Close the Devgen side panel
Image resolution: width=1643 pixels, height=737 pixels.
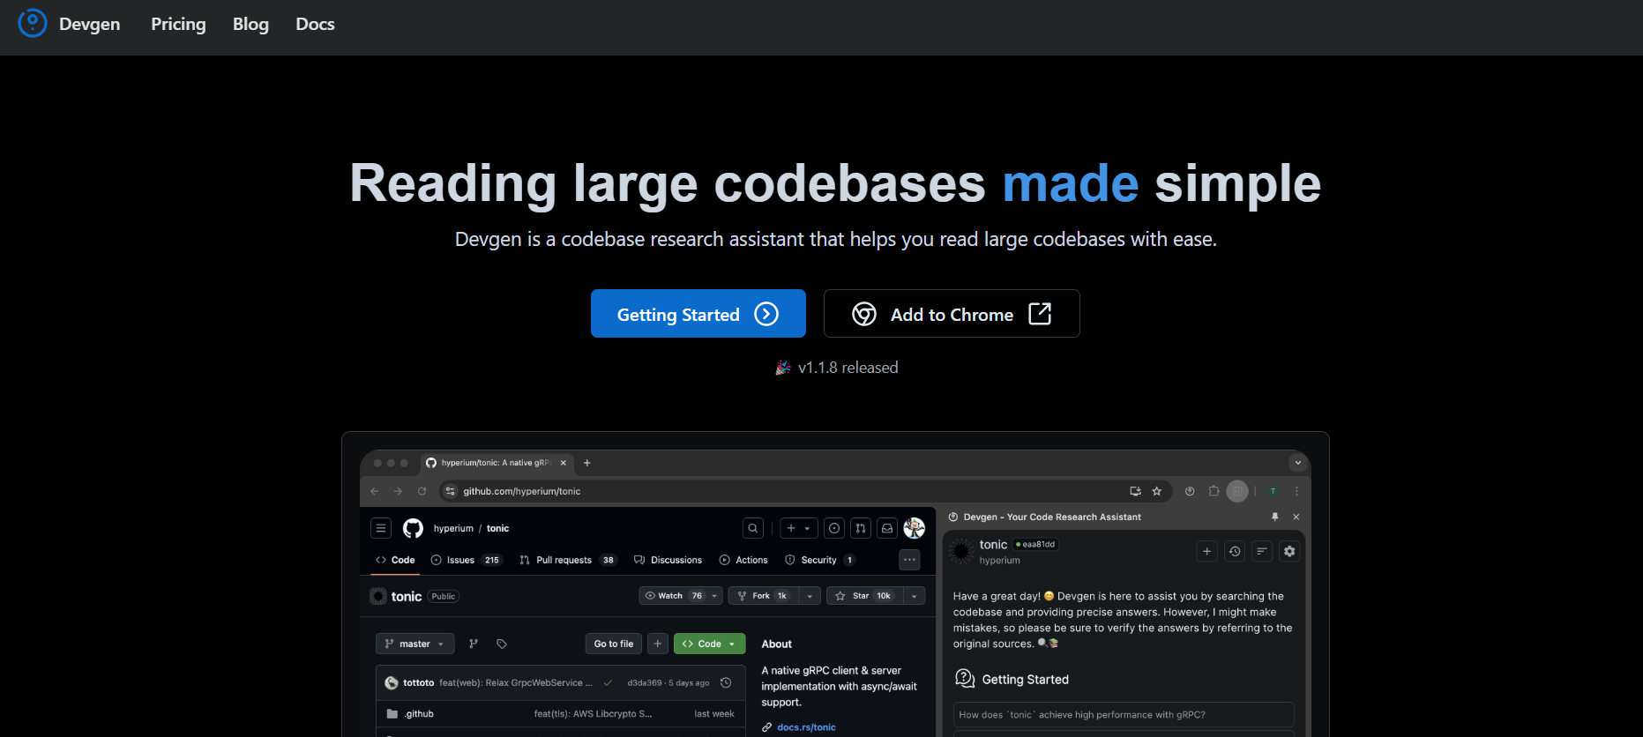pos(1296,517)
